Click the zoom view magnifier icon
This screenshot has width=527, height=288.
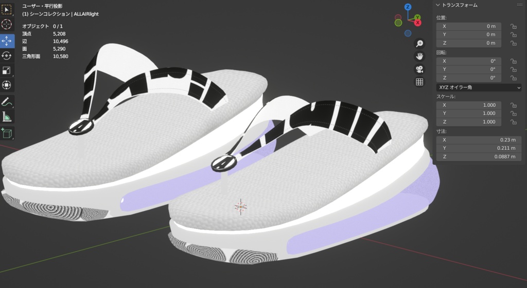[419, 44]
